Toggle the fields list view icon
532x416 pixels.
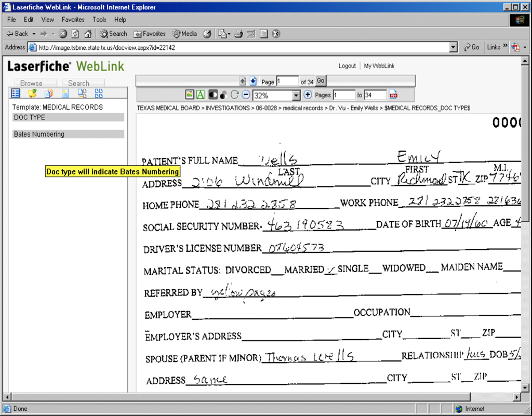16,93
